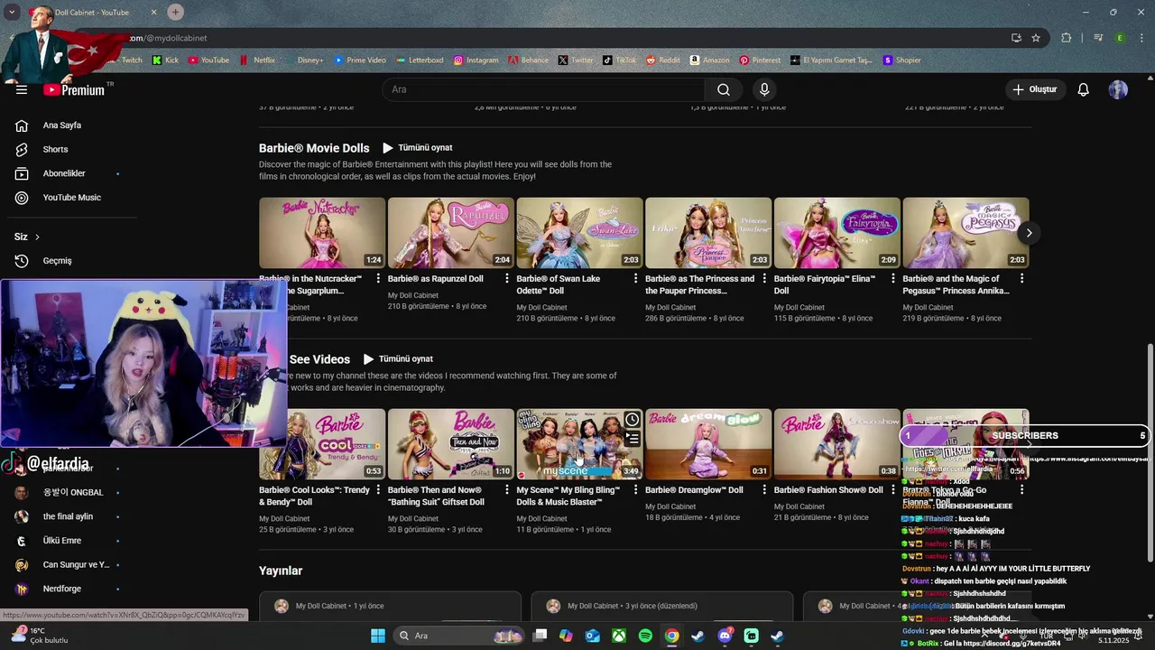
Task: Open the YouTube hamburger guide menu
Action: (x=22, y=89)
